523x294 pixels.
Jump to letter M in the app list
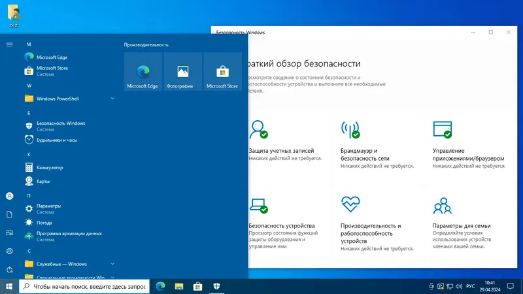click(x=29, y=44)
